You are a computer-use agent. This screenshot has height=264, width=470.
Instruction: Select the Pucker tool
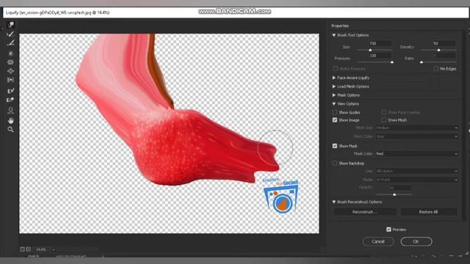[10, 62]
